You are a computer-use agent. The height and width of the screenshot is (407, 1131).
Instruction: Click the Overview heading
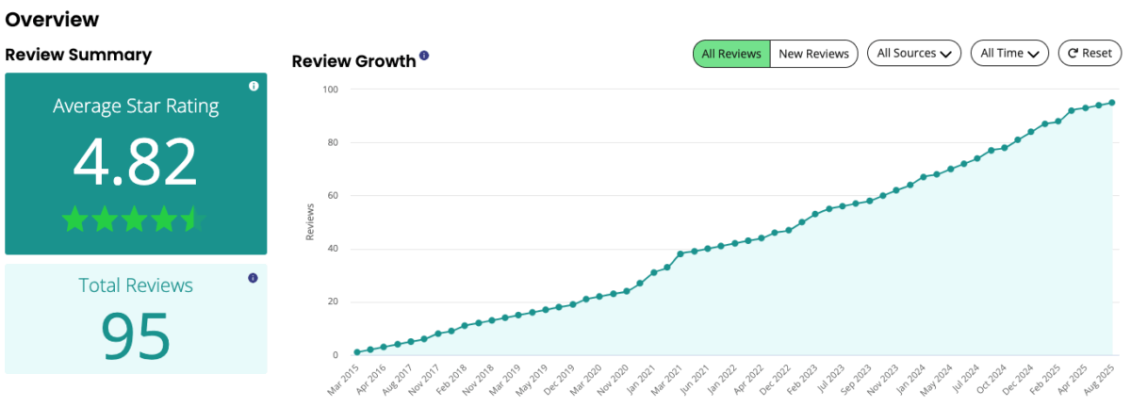[x=52, y=19]
